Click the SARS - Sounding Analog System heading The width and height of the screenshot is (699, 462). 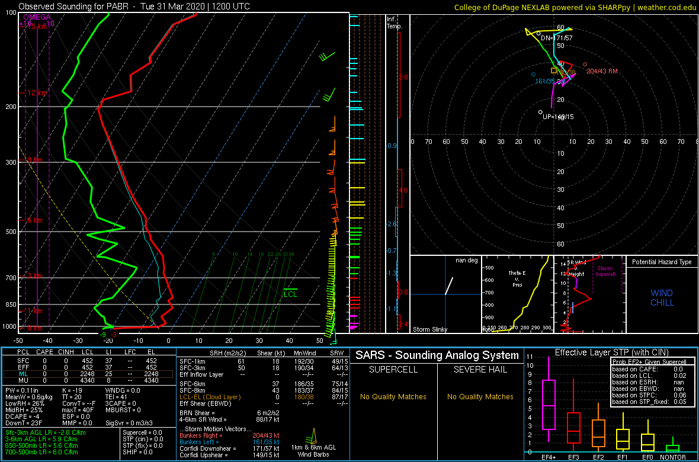(437, 355)
